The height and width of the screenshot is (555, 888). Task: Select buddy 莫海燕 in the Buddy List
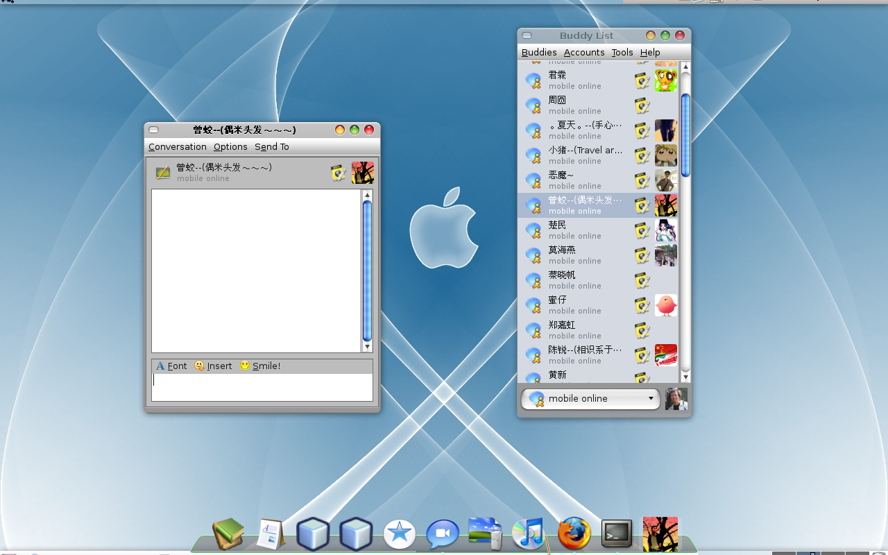click(598, 255)
